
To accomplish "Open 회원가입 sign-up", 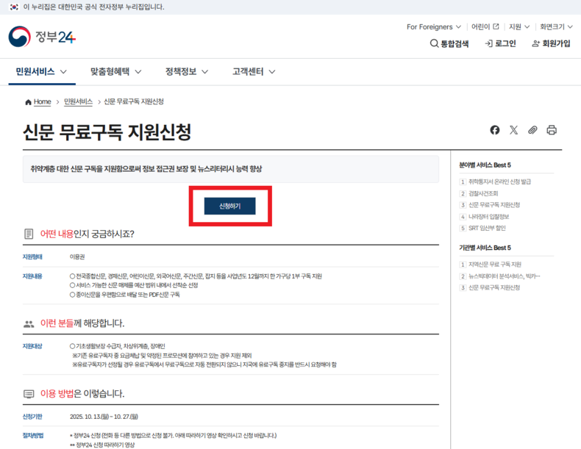I will (551, 43).
